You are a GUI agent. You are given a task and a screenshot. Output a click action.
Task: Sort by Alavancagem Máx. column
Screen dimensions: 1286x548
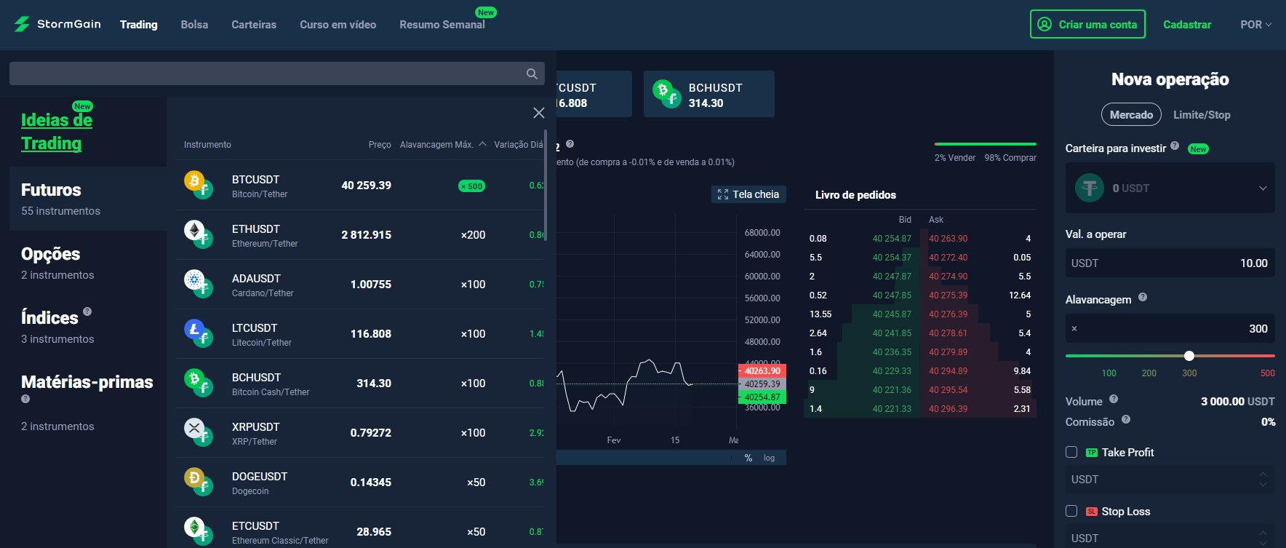coord(443,145)
